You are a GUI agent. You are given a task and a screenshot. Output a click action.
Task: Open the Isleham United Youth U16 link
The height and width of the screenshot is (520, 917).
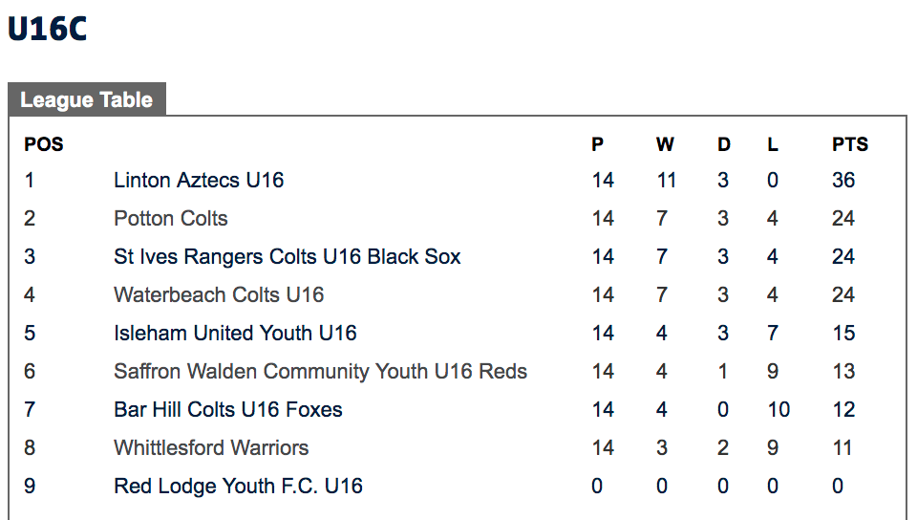(x=235, y=333)
